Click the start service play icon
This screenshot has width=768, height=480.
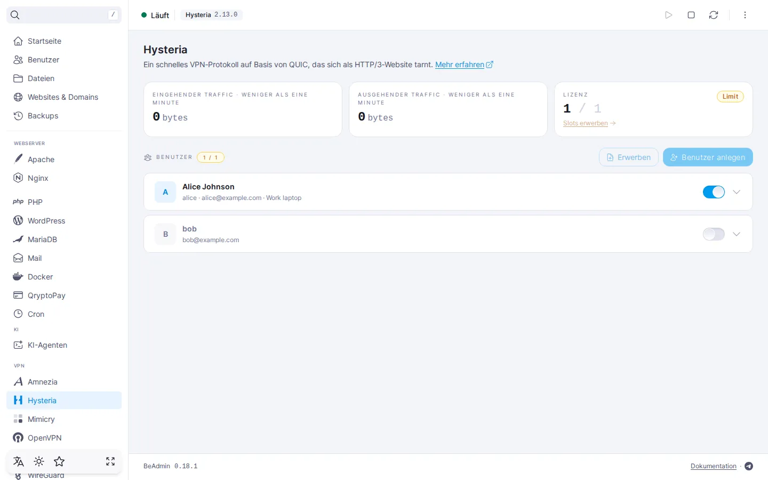(x=669, y=15)
